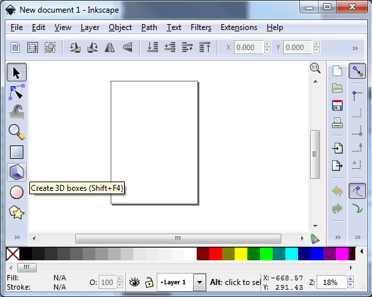This screenshot has width=372, height=297.
Task: Toggle color-managed display icon
Action: (315, 239)
